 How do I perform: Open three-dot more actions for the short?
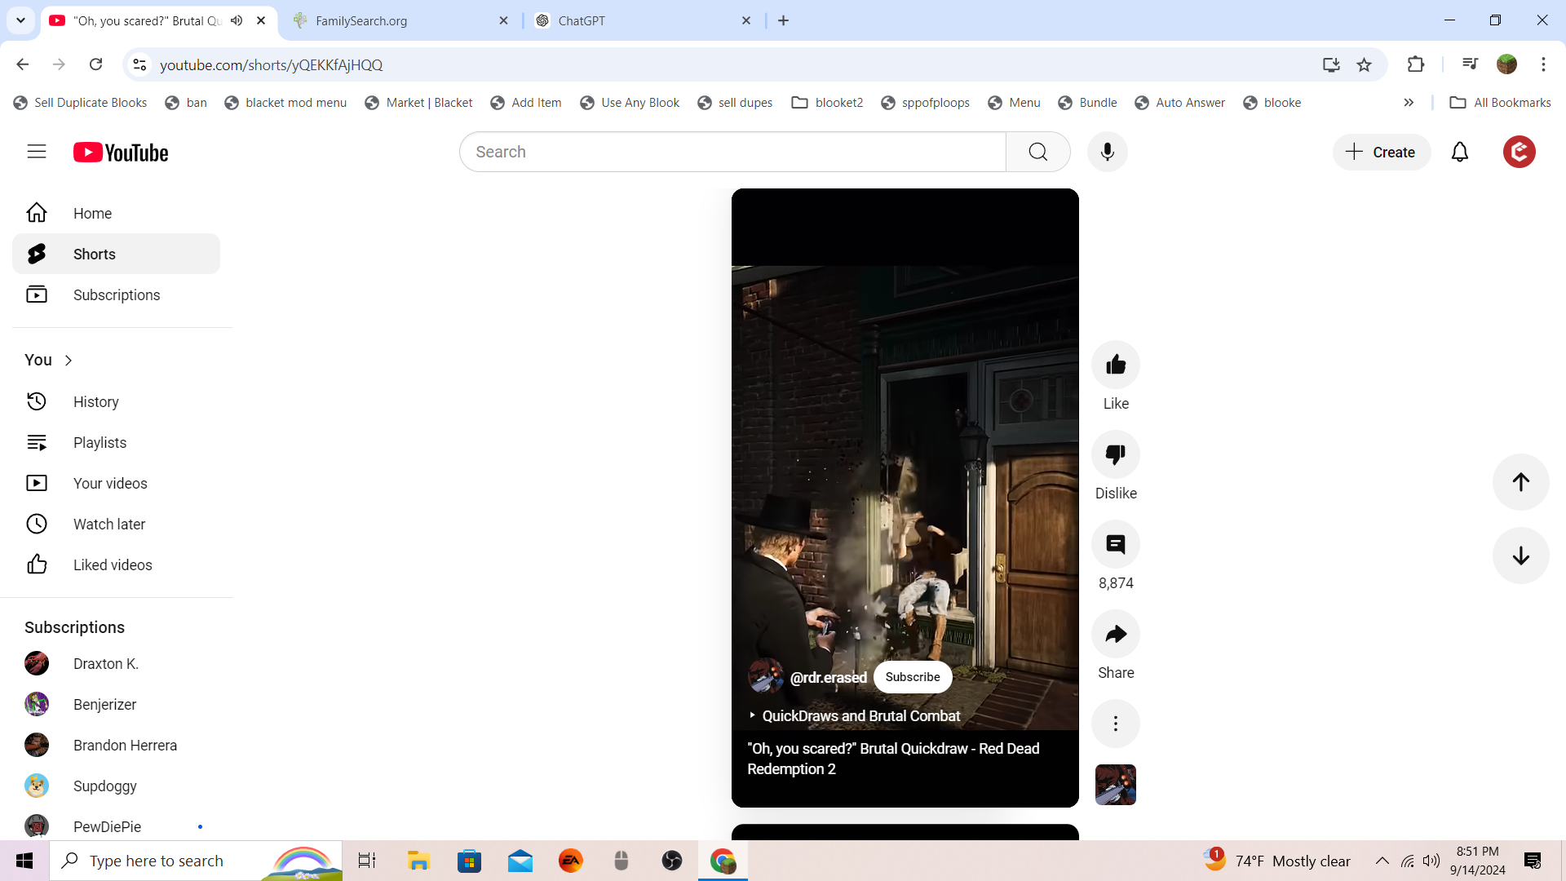[1115, 724]
